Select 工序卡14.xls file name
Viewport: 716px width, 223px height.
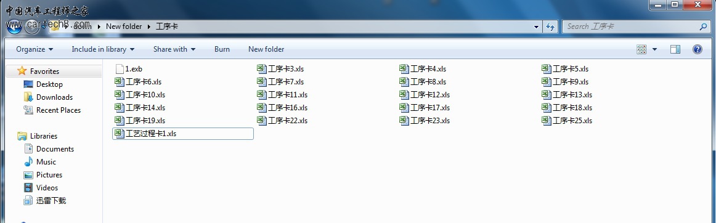point(145,108)
